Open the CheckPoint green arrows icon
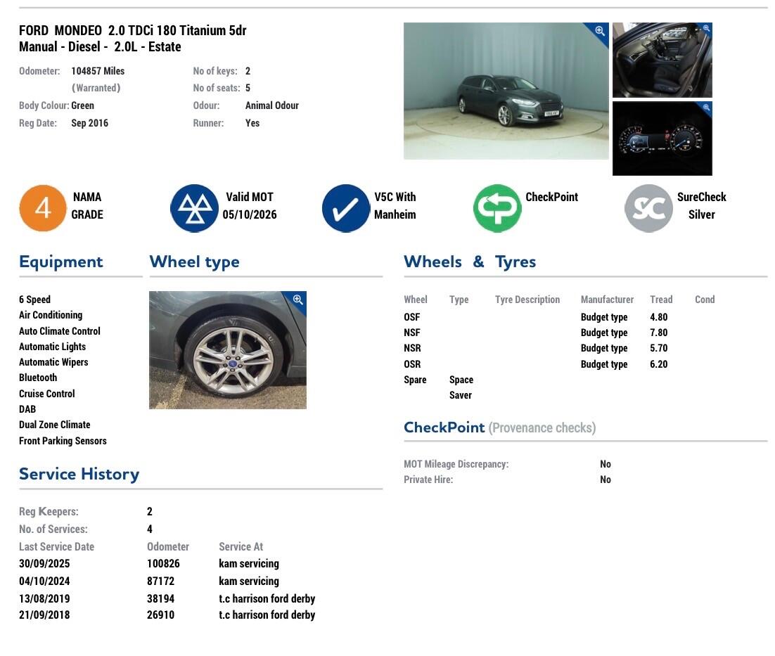The height and width of the screenshot is (656, 775). 497,208
